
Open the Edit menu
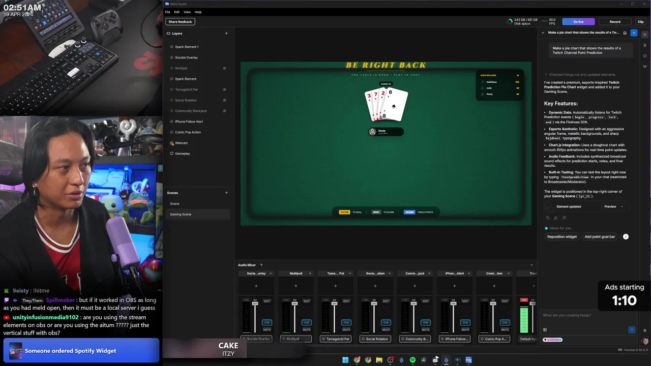point(176,12)
